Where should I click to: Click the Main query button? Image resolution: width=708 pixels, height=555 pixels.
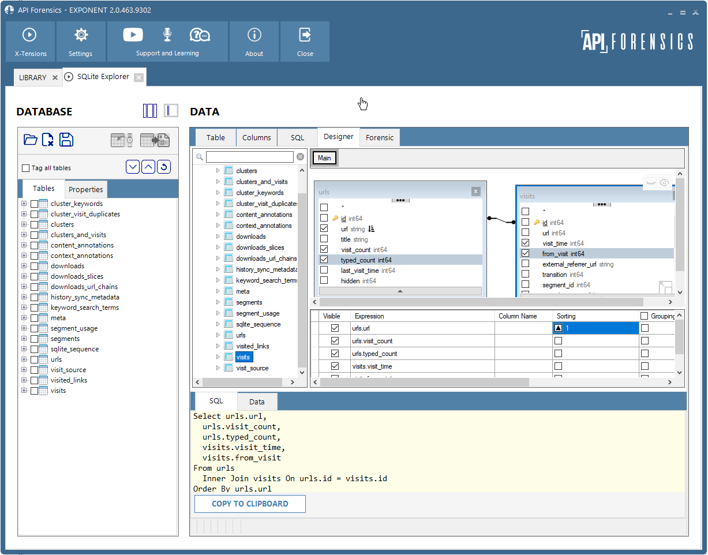(x=324, y=158)
